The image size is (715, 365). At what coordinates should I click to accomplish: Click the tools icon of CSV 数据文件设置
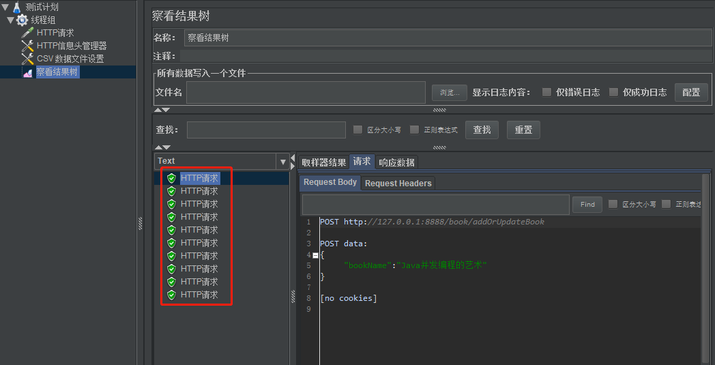tap(28, 59)
